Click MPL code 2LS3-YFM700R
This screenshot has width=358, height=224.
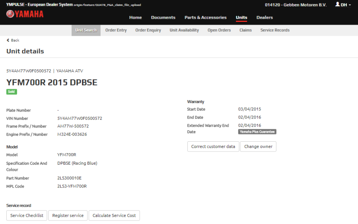[x=72, y=186]
